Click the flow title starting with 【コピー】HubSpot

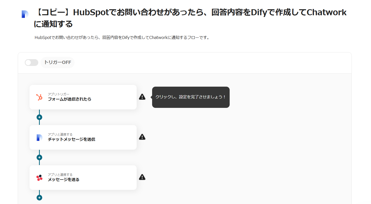[x=190, y=18]
